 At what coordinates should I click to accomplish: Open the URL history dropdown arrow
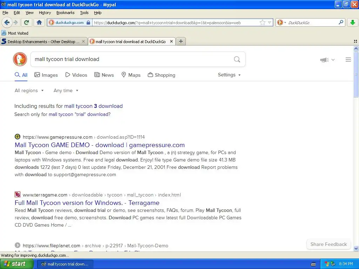coord(270,22)
